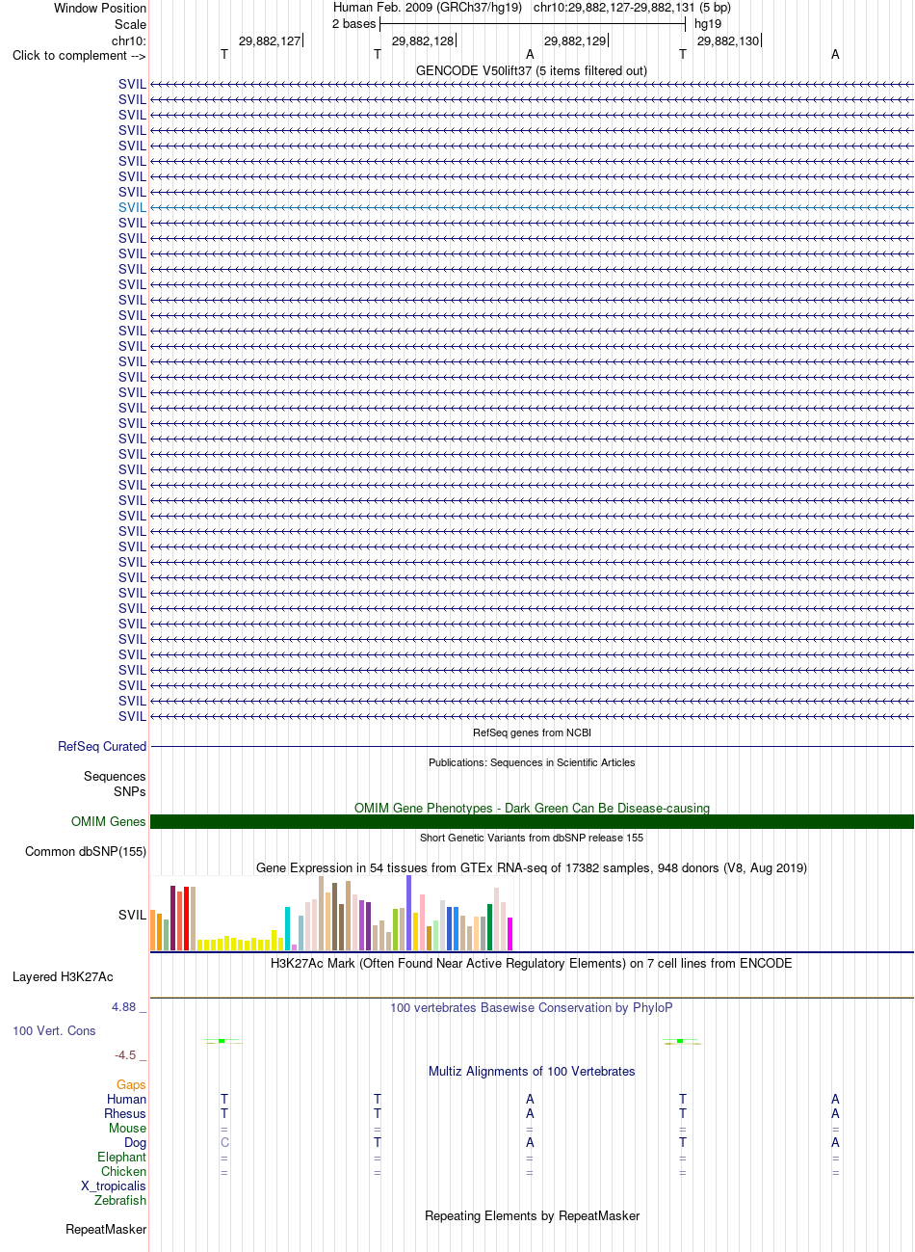Open the '100 vertebrates Basewise Conservation by PhyloP' title
The width and height of the screenshot is (915, 1252).
tap(532, 1007)
